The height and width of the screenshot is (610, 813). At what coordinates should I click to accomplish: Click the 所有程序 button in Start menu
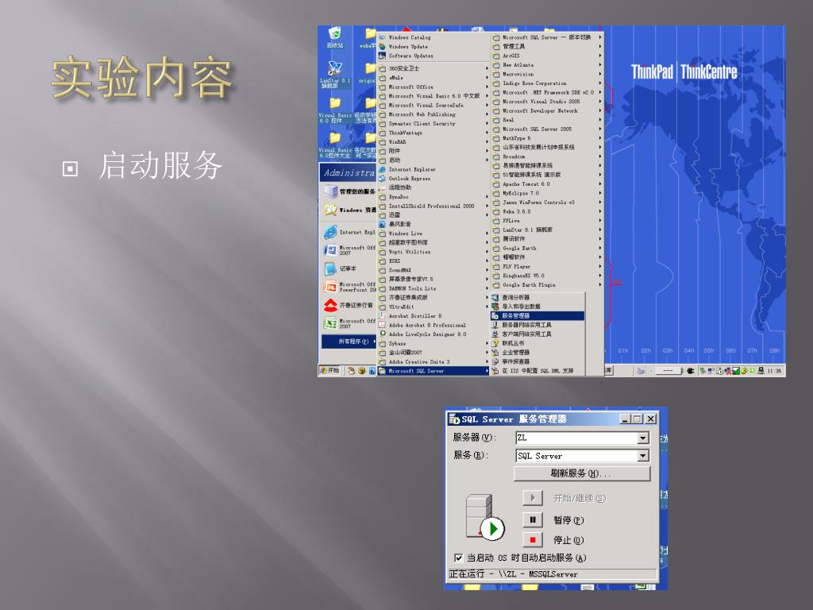[349, 342]
